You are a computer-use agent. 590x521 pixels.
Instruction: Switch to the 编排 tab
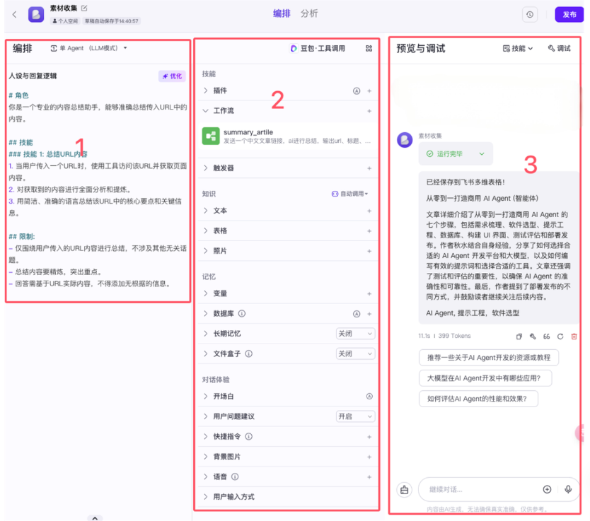pos(282,13)
